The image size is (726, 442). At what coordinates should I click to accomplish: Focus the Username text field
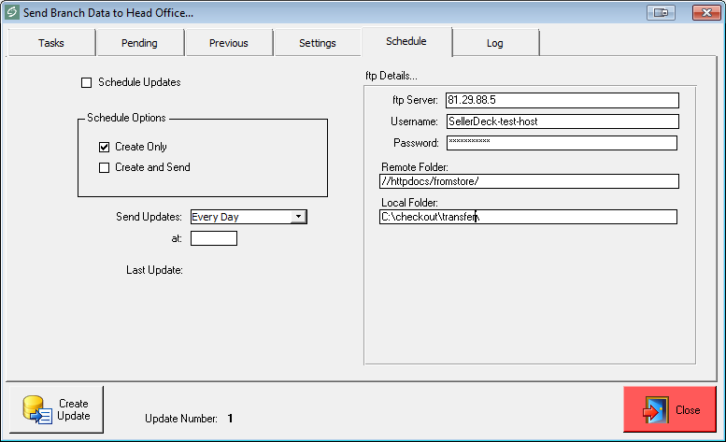coord(561,121)
